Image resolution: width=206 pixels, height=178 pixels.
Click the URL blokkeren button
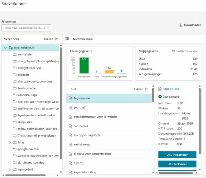[x=177, y=164]
